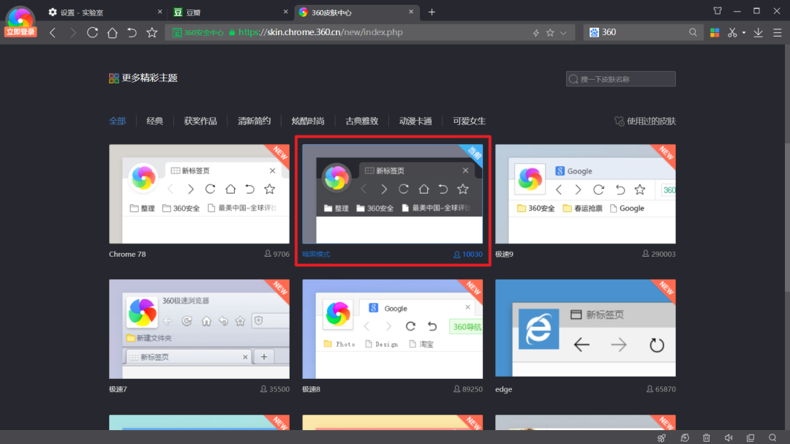This screenshot has width=790, height=444.
Task: Click the Chrome 78 skin name
Action: (x=127, y=254)
